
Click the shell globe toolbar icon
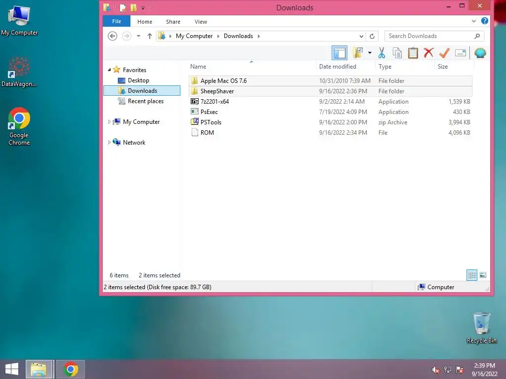coord(480,53)
